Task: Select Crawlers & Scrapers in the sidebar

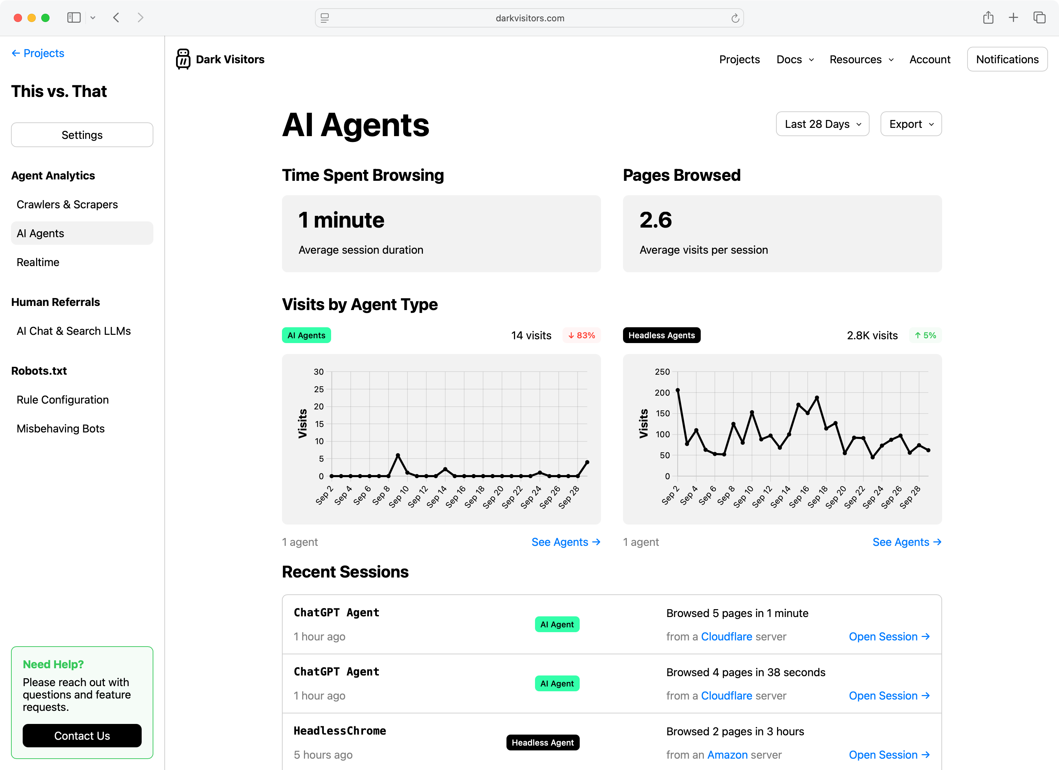Action: (x=68, y=204)
